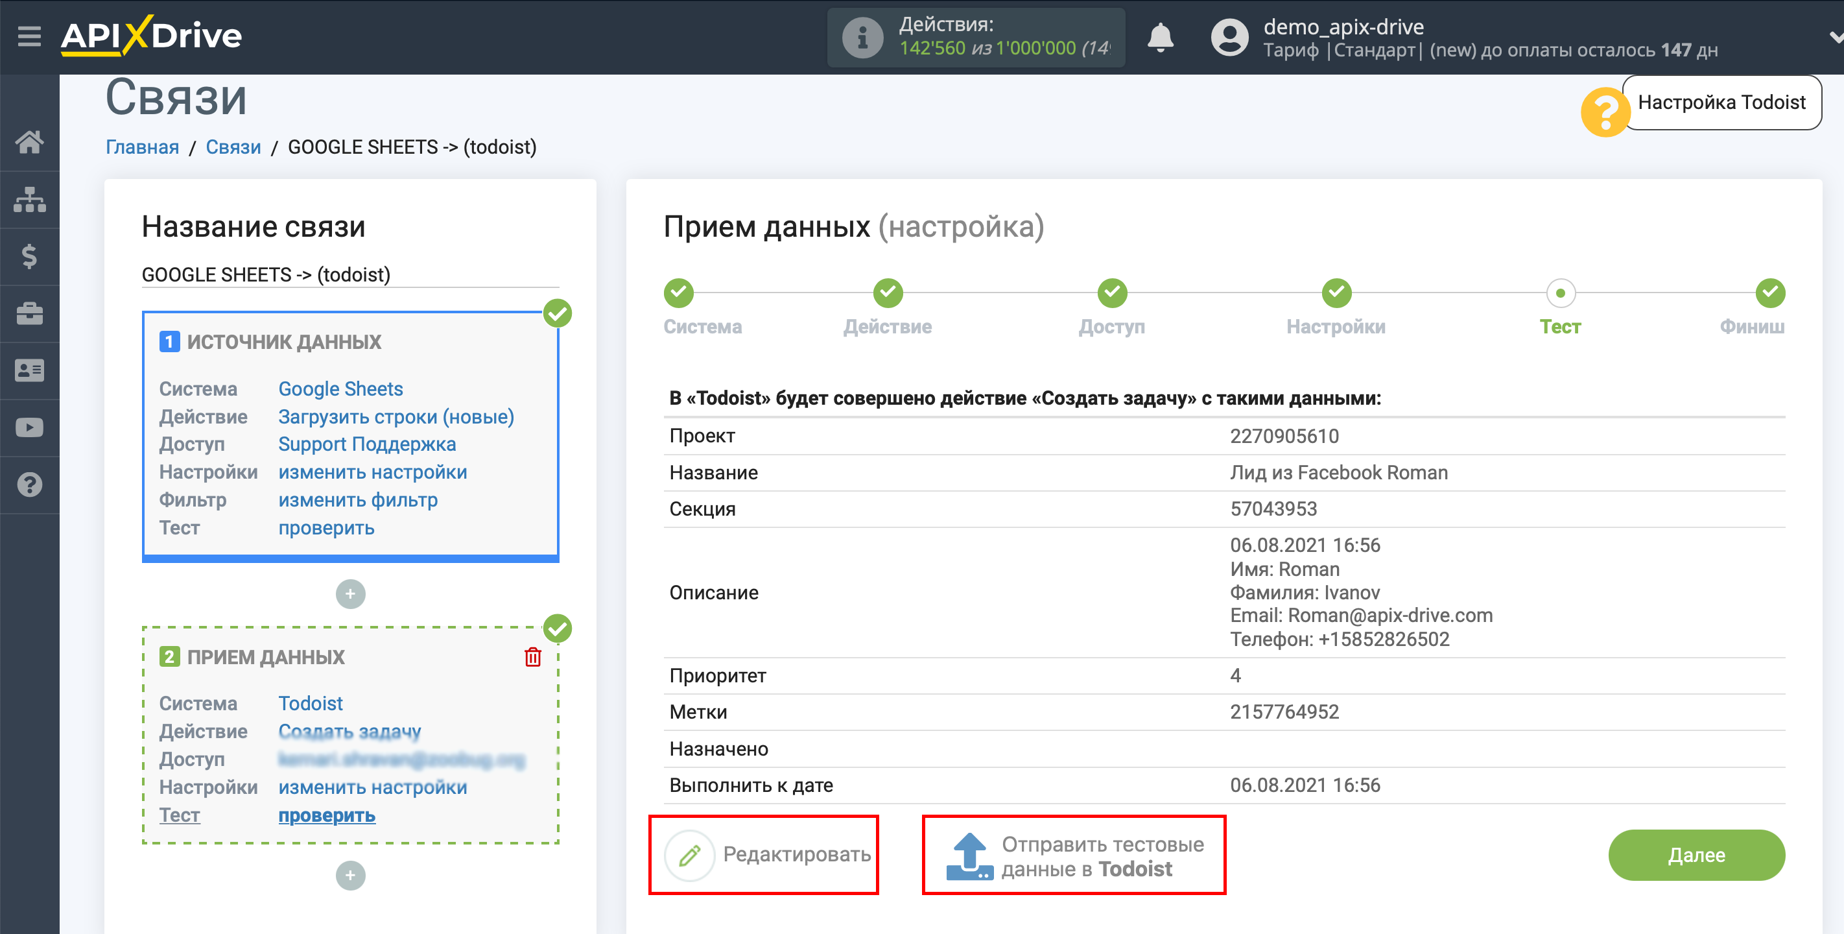Click изменить фильтр link
The width and height of the screenshot is (1844, 934).
[x=358, y=500]
